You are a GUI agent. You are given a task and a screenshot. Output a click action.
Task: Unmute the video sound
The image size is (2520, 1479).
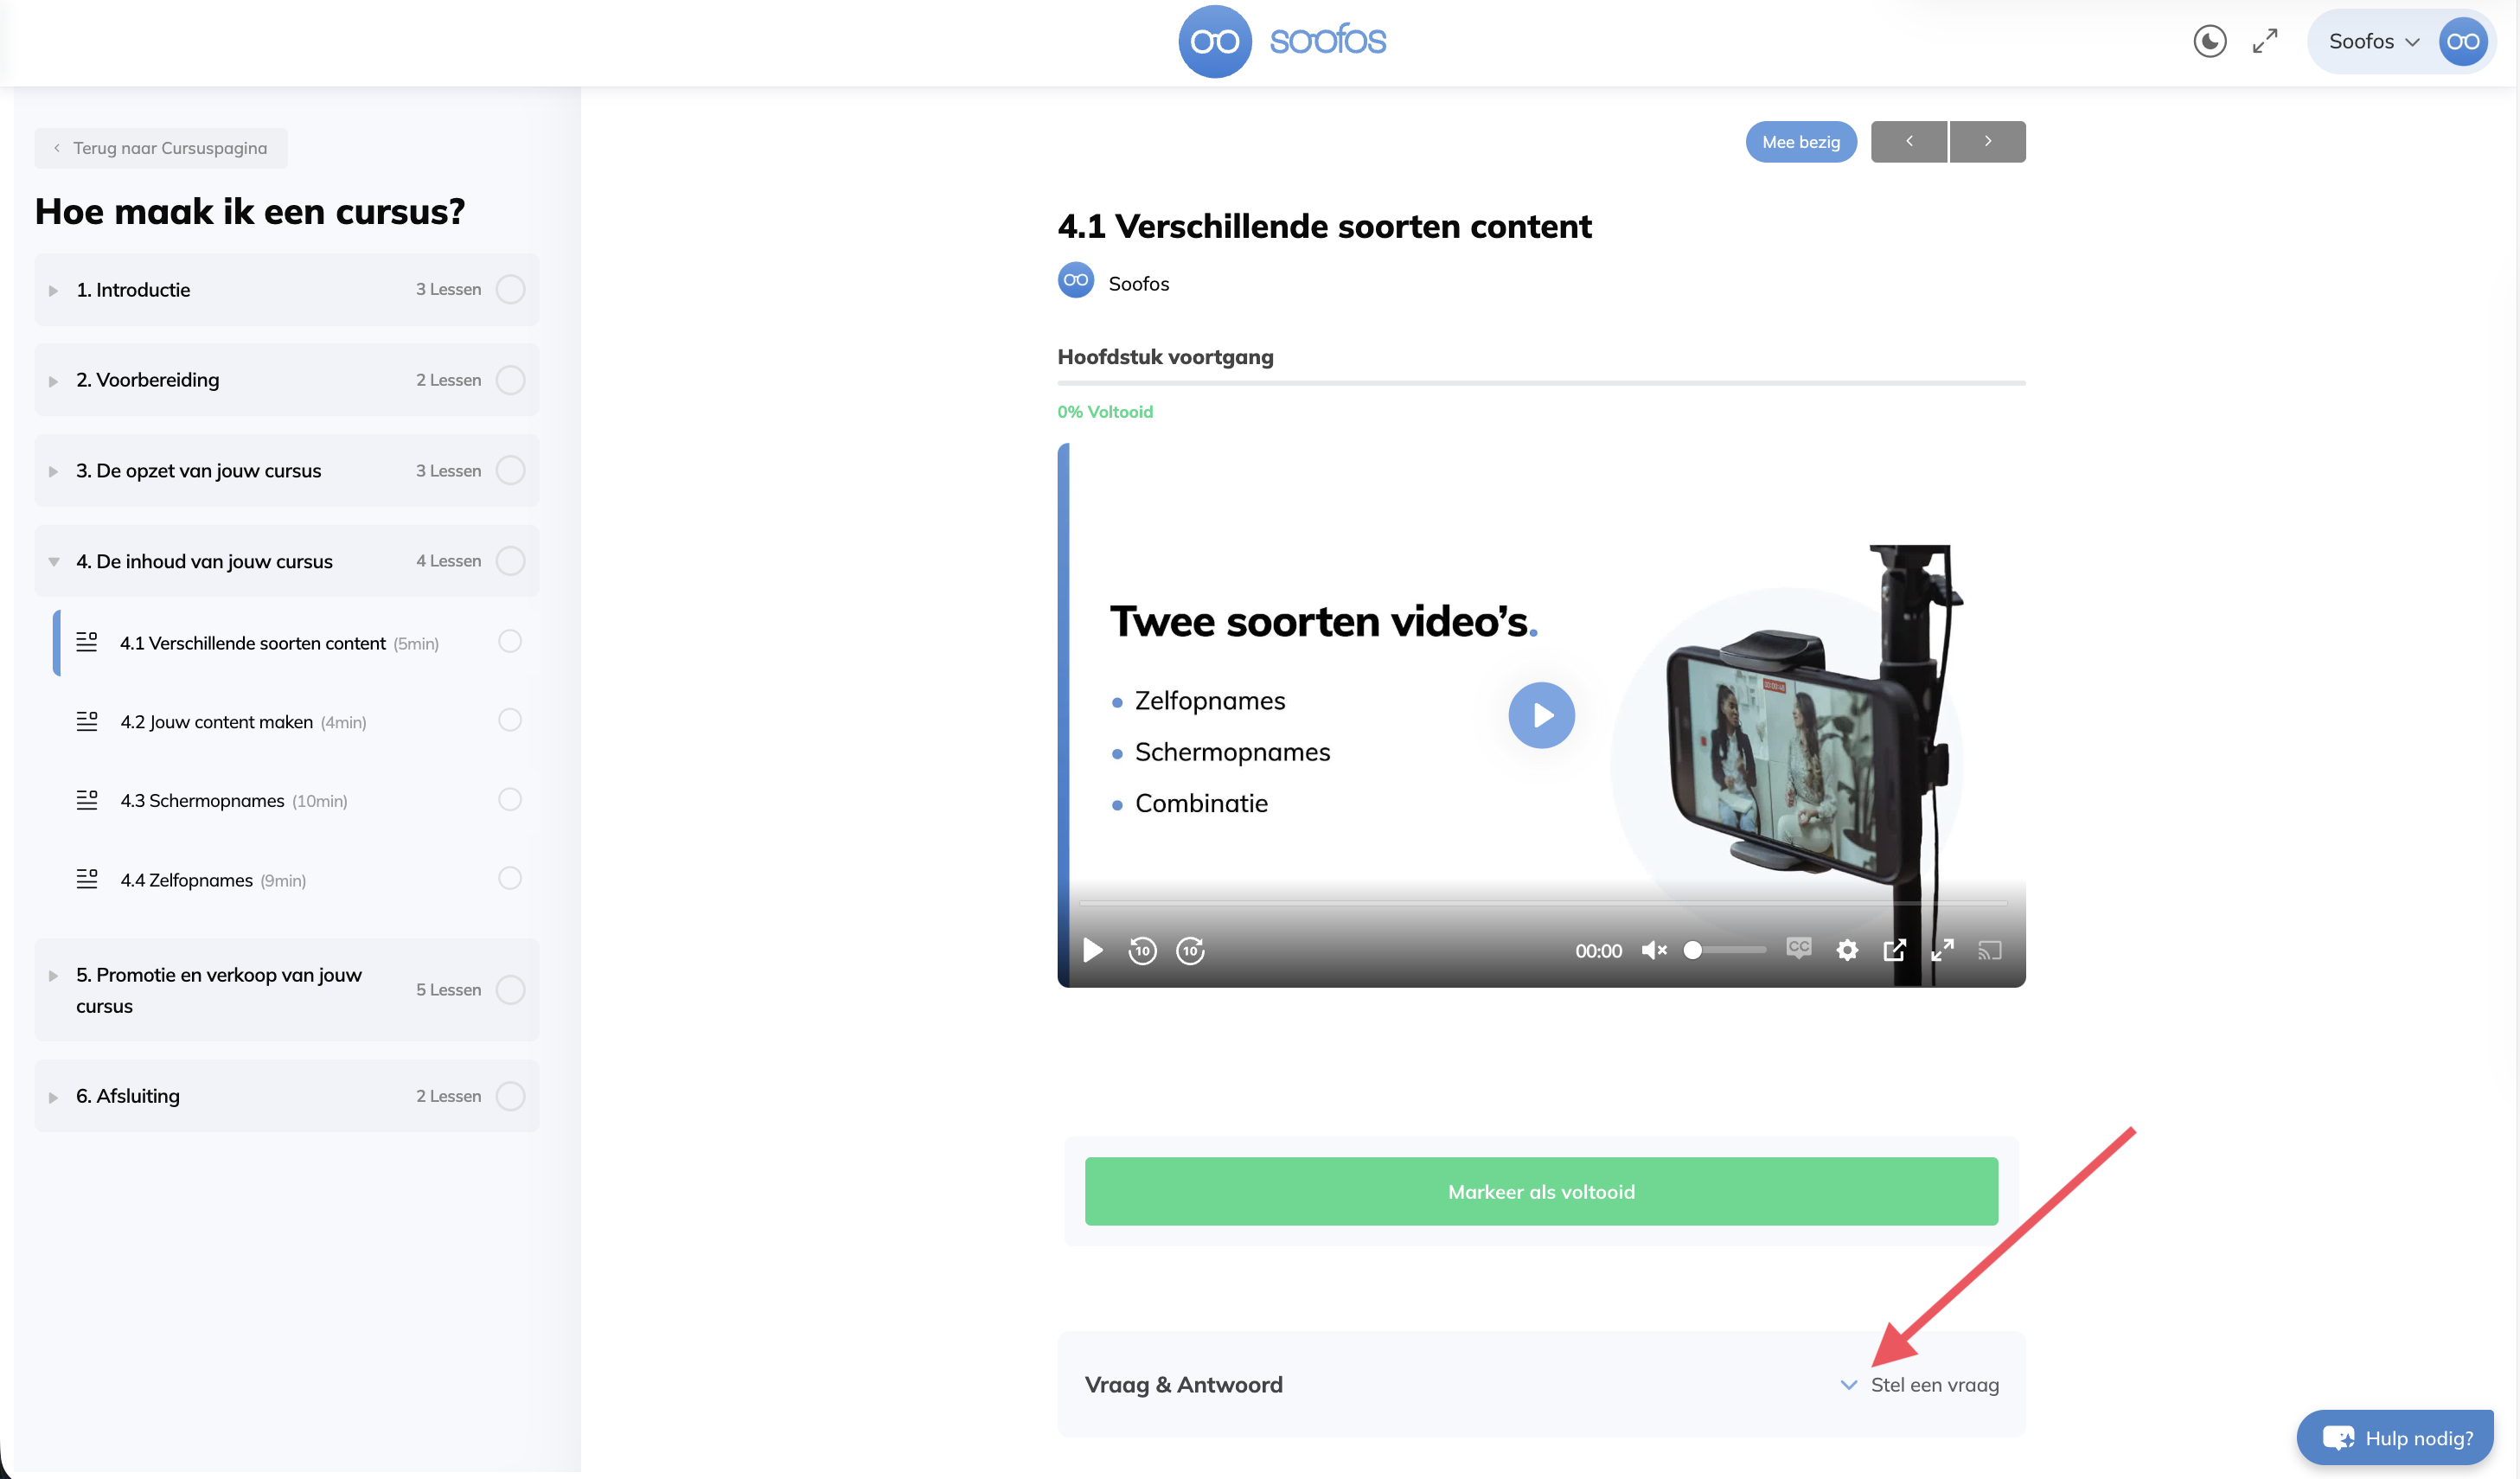coord(1654,950)
